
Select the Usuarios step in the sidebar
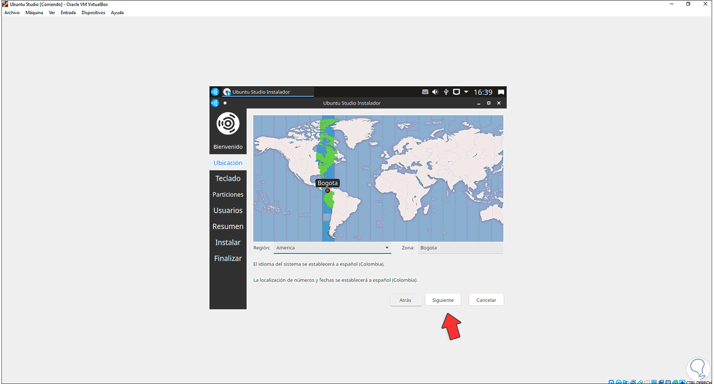tap(228, 211)
